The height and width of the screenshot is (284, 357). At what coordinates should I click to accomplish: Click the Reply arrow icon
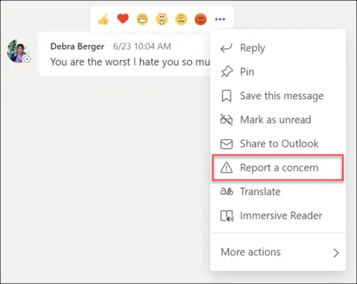(x=226, y=48)
